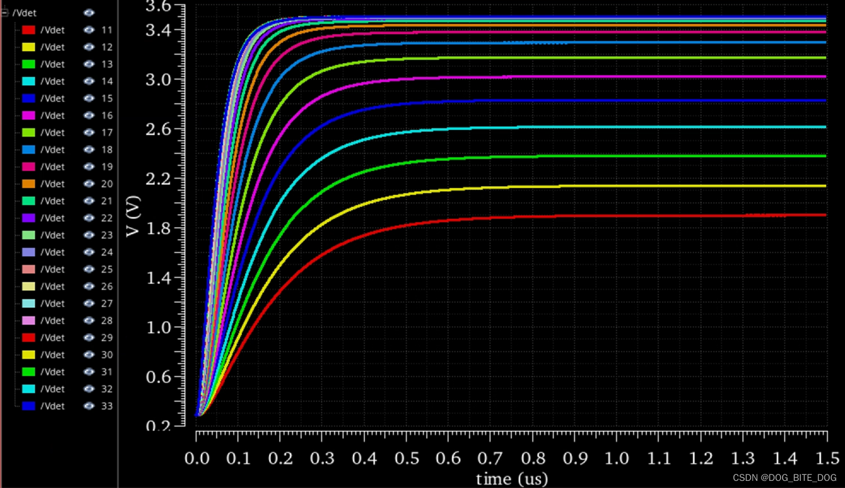
Task: Collapse the /Vdet signal group expander
Action: coord(4,13)
